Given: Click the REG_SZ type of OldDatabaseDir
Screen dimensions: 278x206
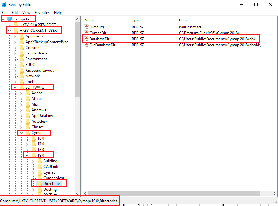Looking at the screenshot, I should pos(138,45).
